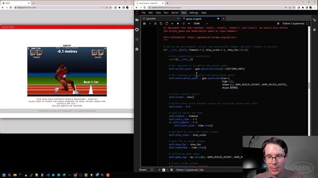Follow the gymnasium.farama.org link in the docstring

[x=212, y=38]
